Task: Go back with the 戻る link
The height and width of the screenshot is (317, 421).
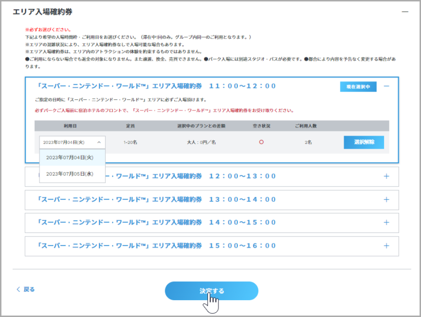Action: [x=25, y=289]
